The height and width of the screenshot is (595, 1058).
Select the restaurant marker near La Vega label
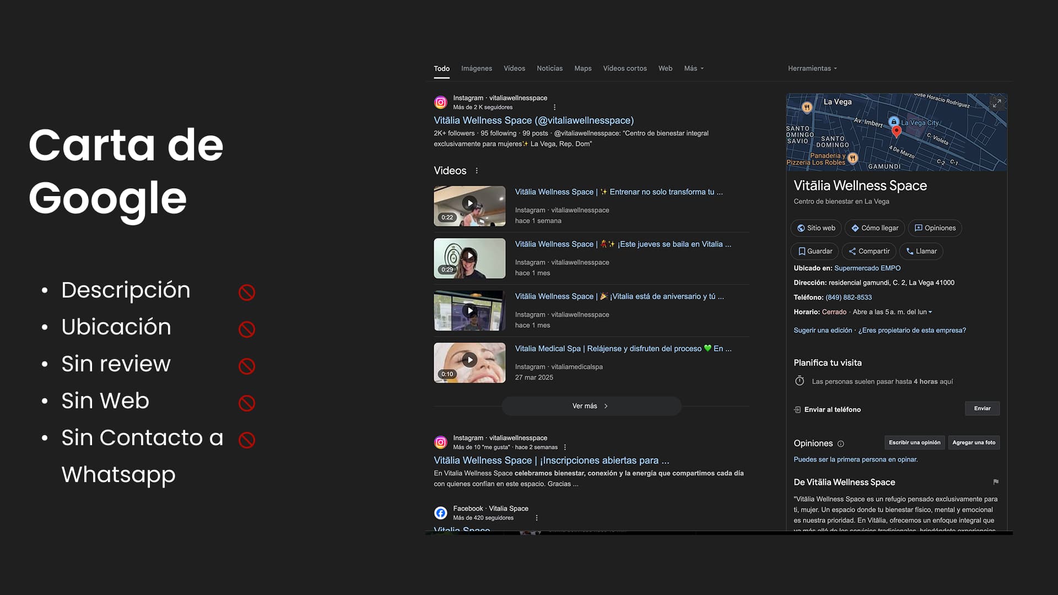coord(807,107)
